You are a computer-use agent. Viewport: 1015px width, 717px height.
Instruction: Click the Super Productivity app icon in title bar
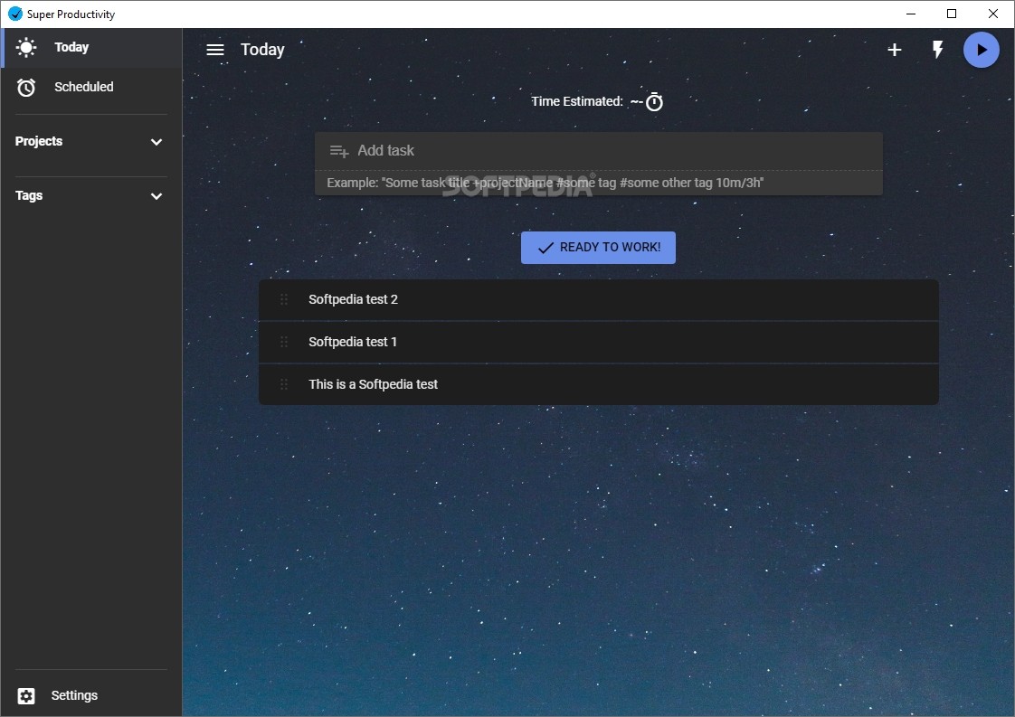click(x=14, y=14)
